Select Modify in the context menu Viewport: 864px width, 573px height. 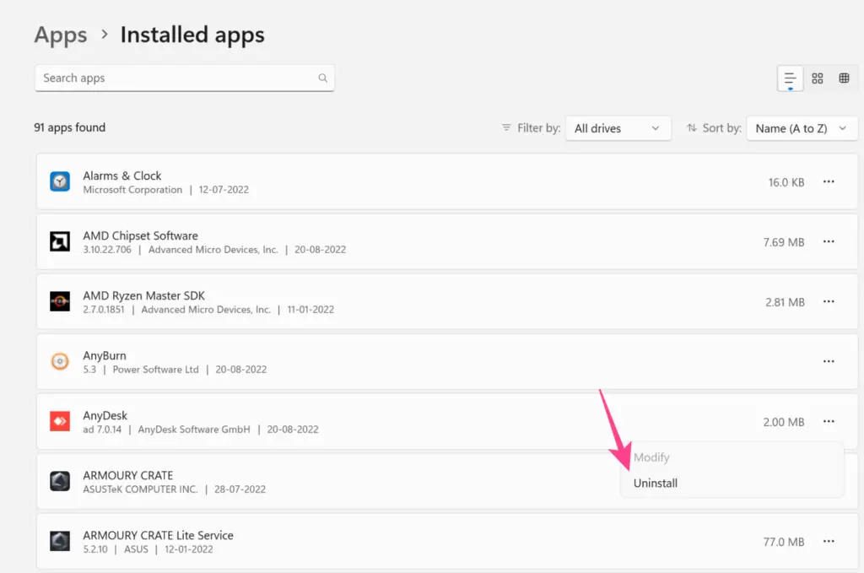point(651,457)
